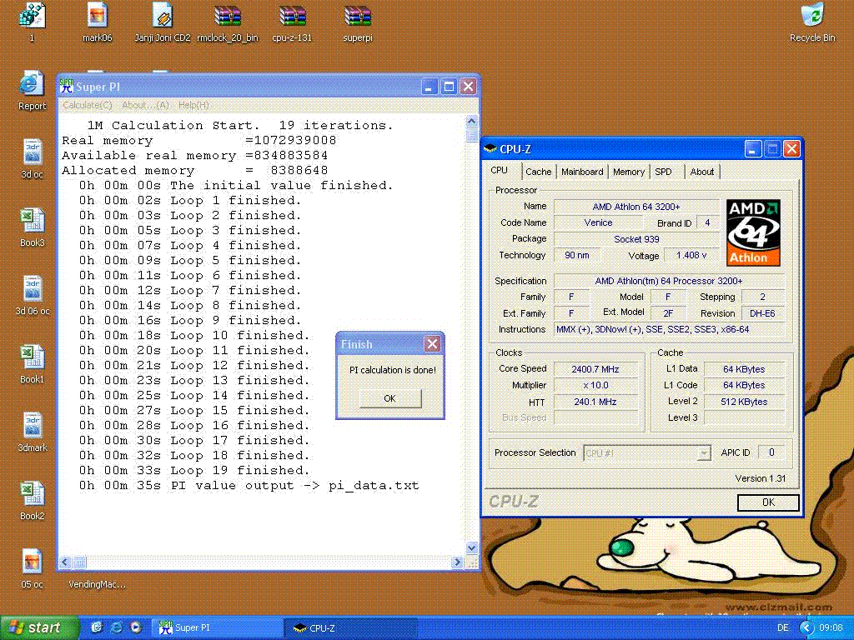Click the Level 2 cache value 512 KBytes
This screenshot has height=640, width=854.
point(744,402)
